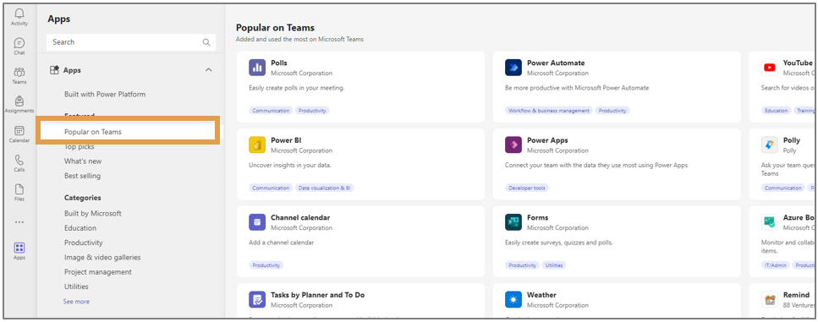This screenshot has width=818, height=322.
Task: Open the Chat icon in left rail
Action: pos(19,43)
